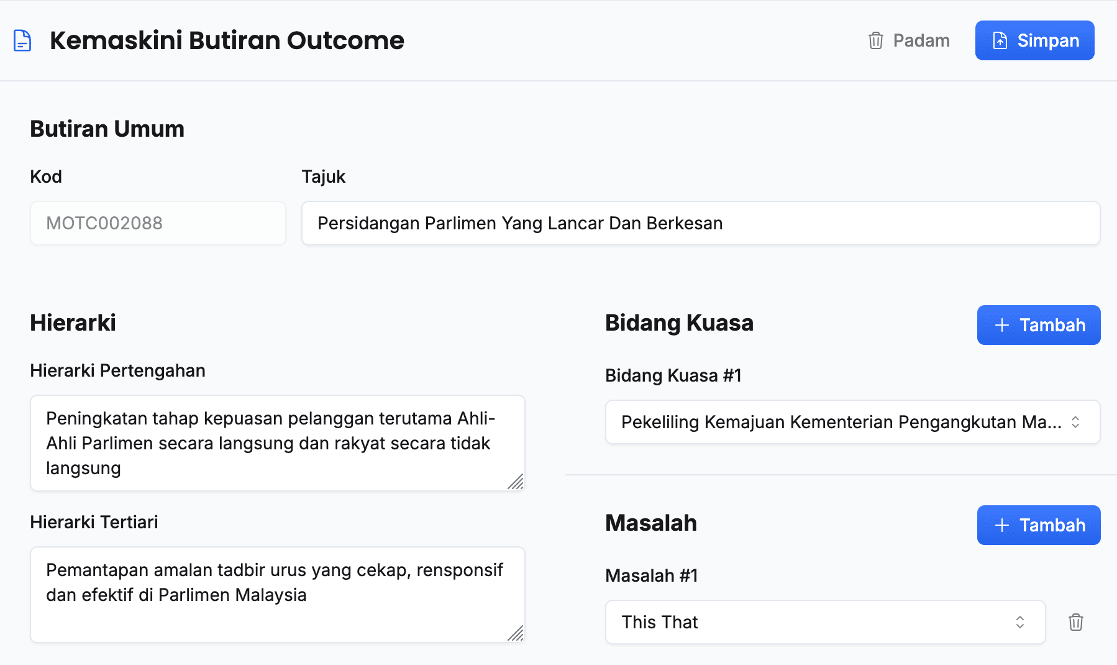Focus the Hierarki Tertiari text area
This screenshot has height=665, width=1117.
277,595
